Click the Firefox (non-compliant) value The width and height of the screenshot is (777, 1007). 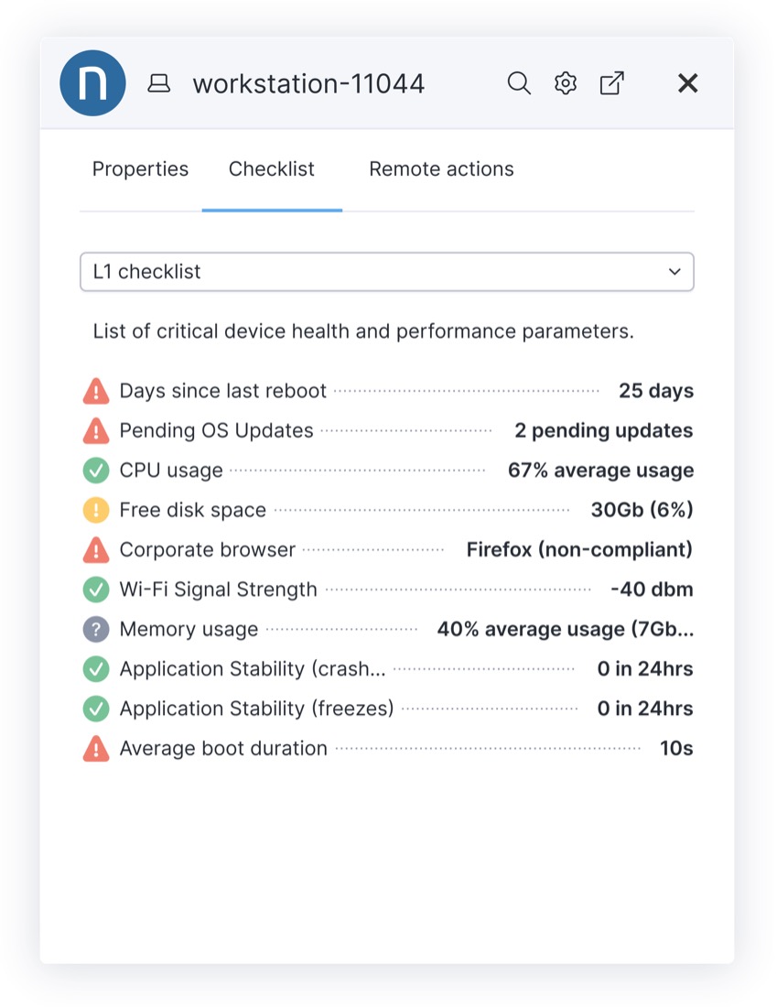[579, 550]
